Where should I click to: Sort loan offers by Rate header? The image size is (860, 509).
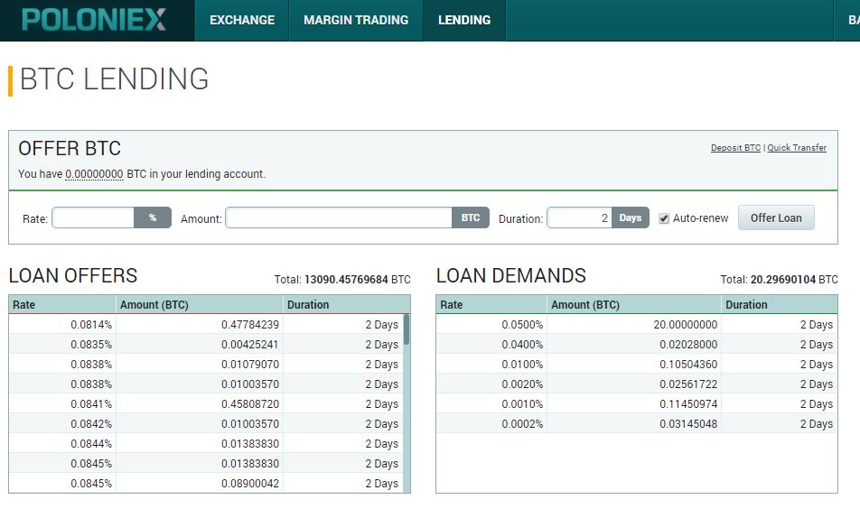(62, 305)
